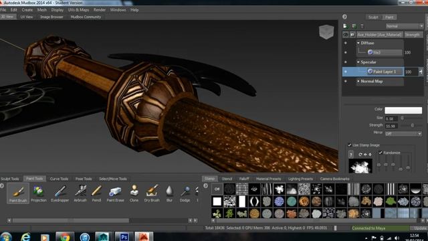
Task: Collapse the Diffuse channel group
Action: [x=358, y=43]
